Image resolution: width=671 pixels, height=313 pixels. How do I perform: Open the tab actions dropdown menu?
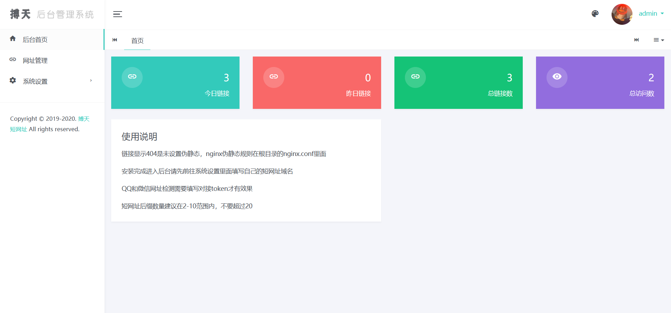[x=658, y=40]
